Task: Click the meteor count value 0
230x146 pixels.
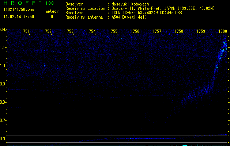Action: [x=52, y=17]
